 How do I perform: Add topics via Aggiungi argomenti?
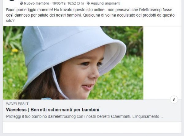point(105,3)
